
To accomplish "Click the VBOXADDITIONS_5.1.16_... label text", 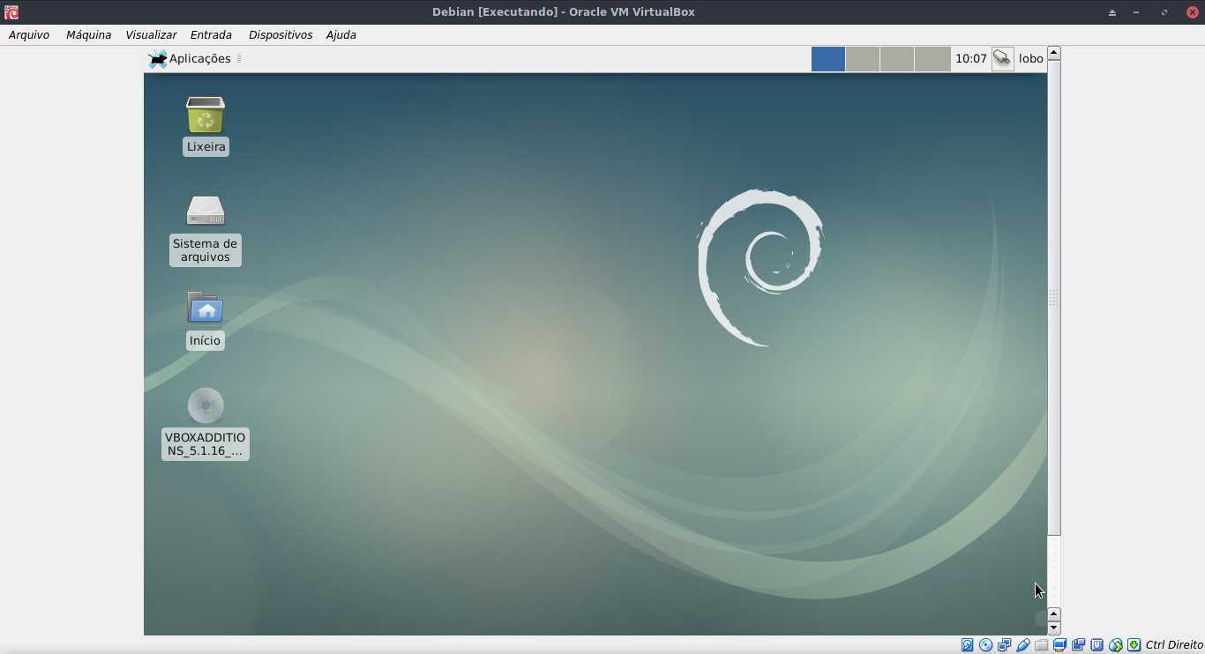I will [206, 444].
